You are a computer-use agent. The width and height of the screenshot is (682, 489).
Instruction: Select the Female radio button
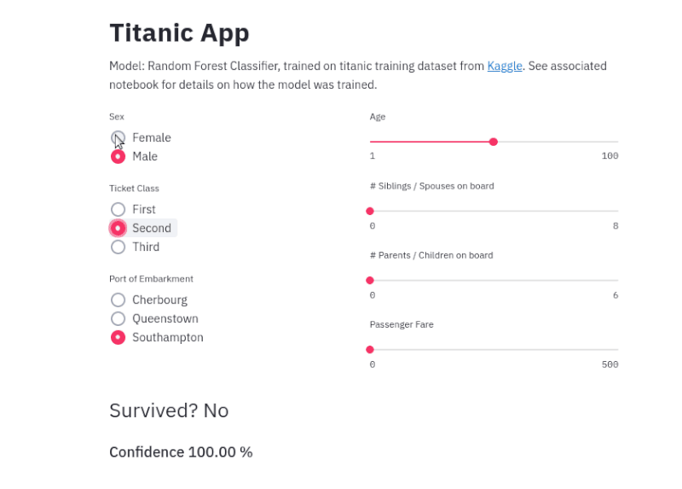[118, 137]
